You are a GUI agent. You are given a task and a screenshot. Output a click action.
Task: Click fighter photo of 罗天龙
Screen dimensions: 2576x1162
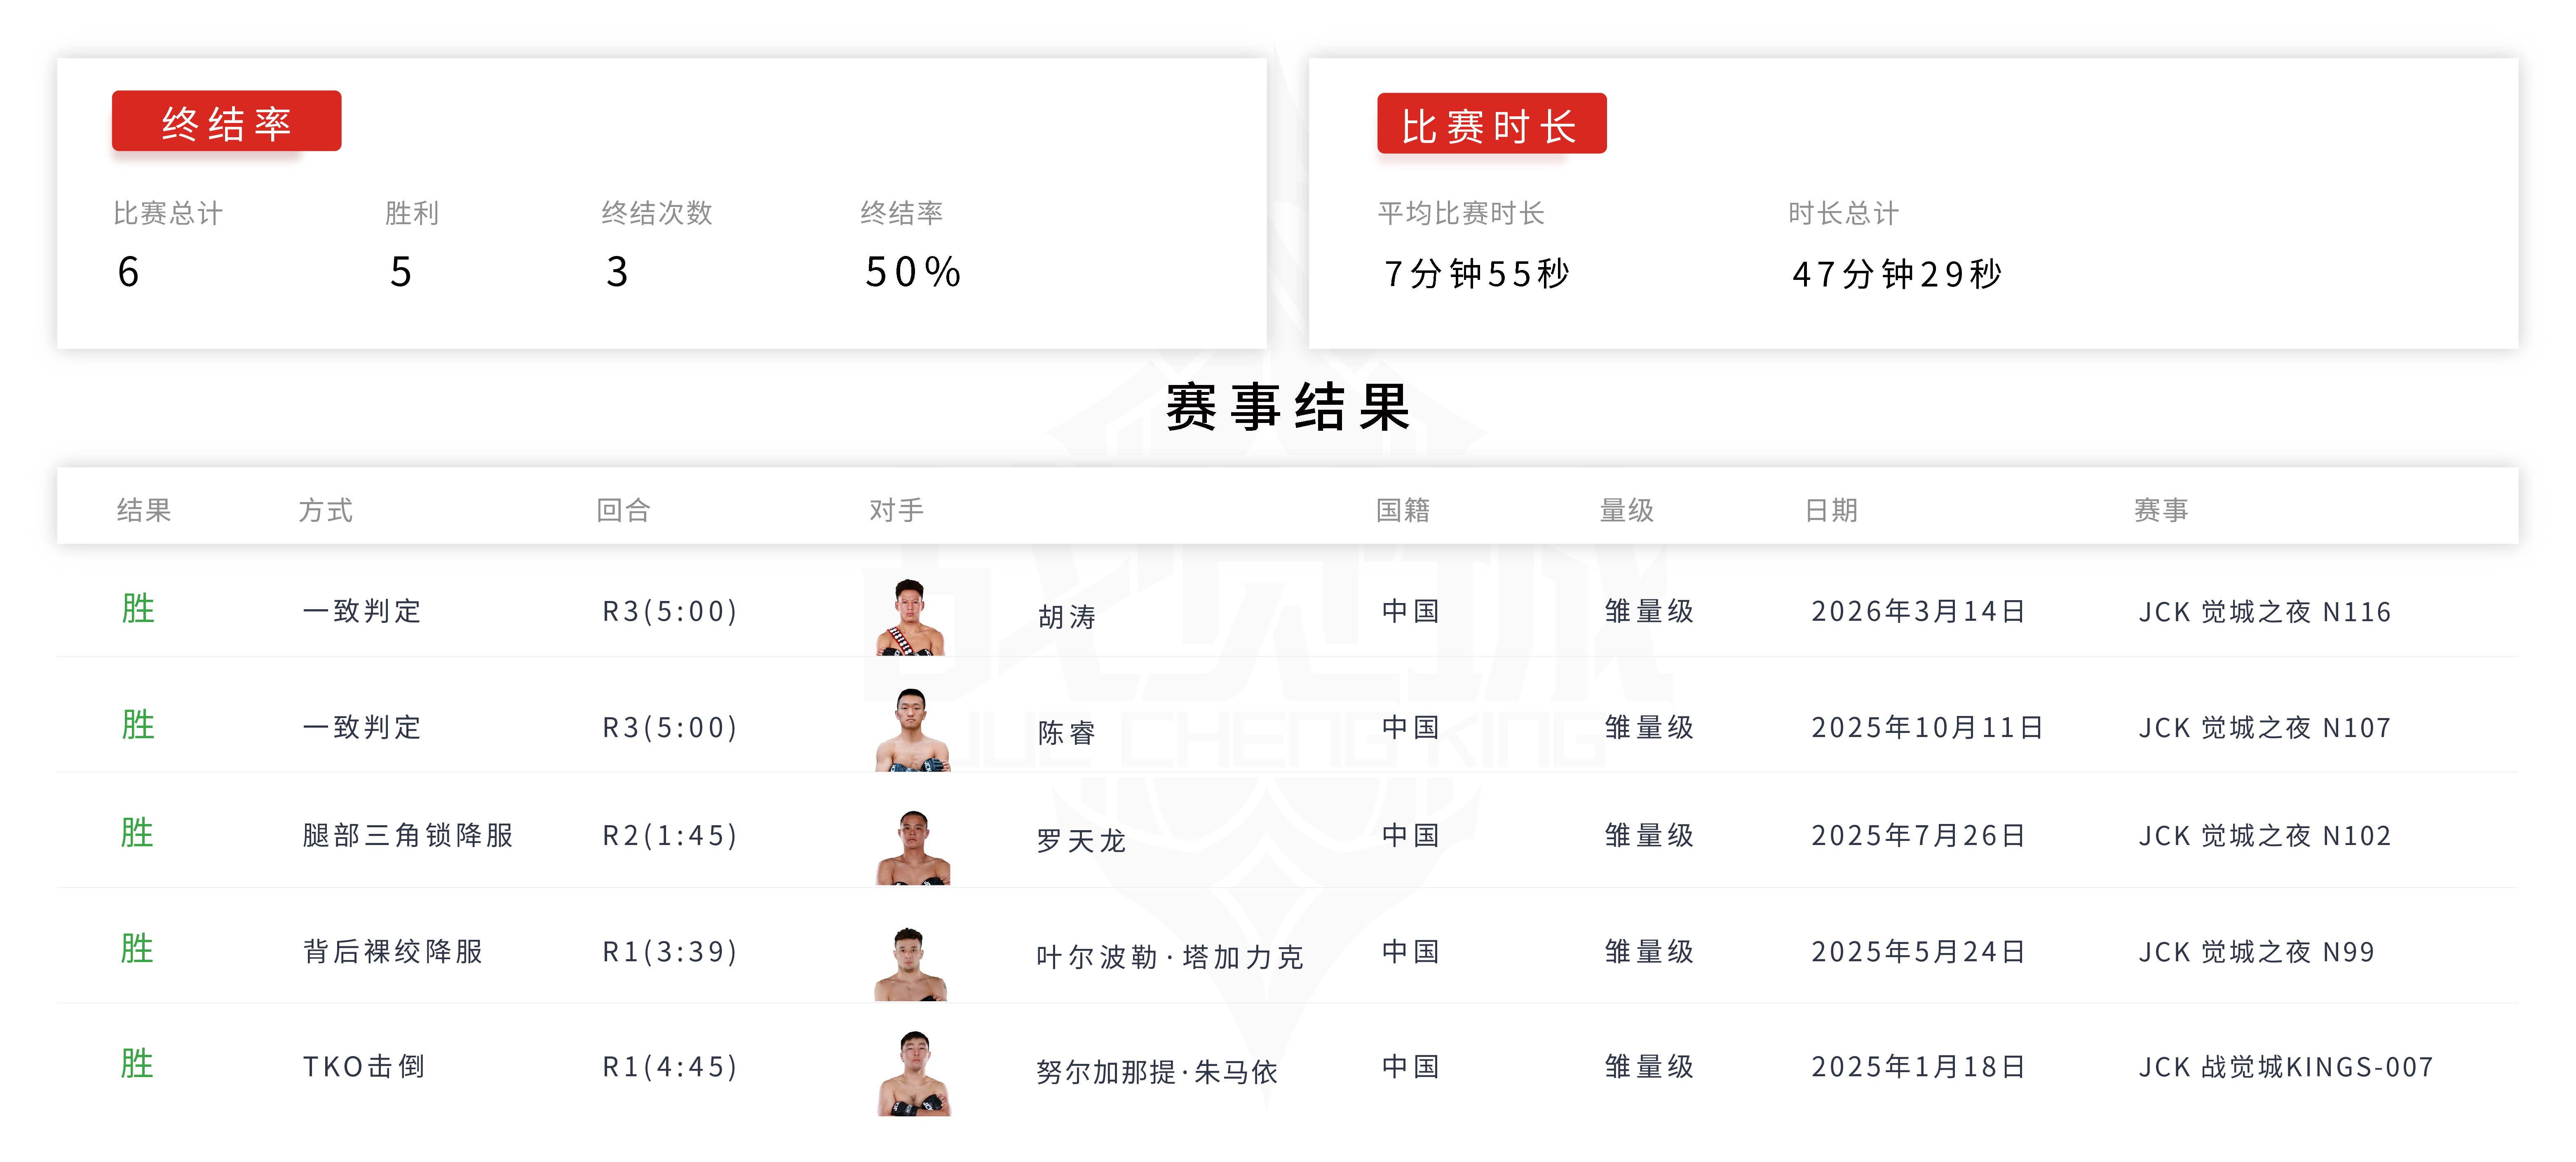[912, 847]
